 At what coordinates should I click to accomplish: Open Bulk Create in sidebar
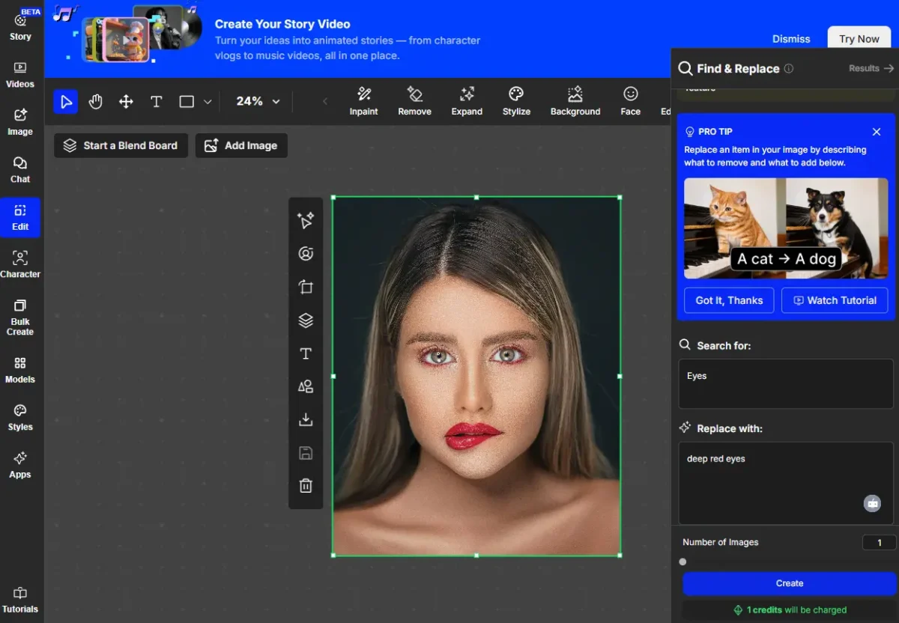click(x=20, y=317)
